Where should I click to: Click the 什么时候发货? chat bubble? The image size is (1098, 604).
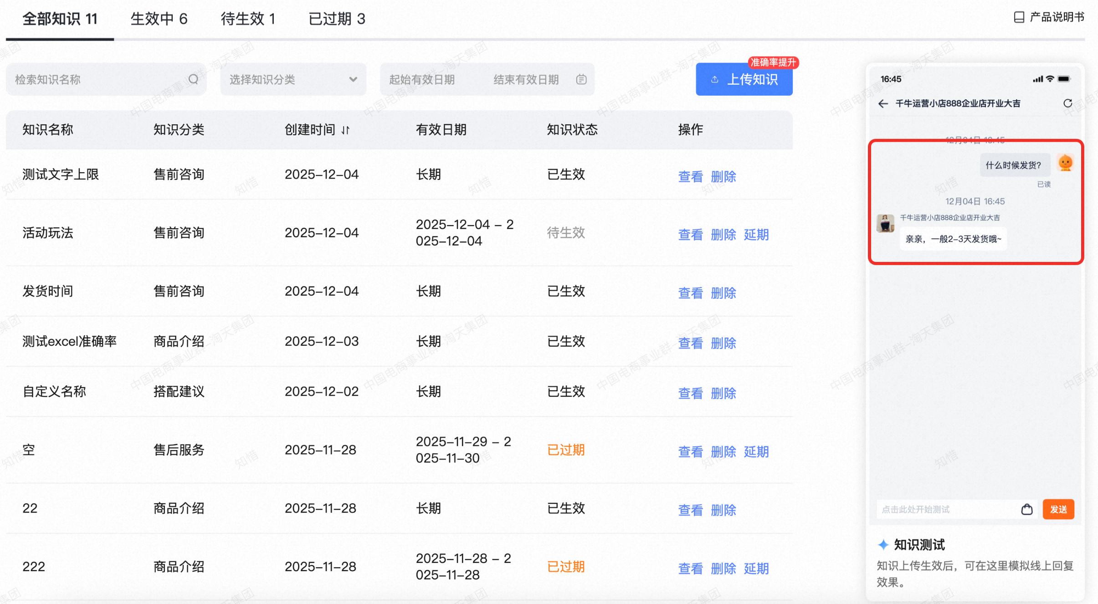(x=1015, y=165)
